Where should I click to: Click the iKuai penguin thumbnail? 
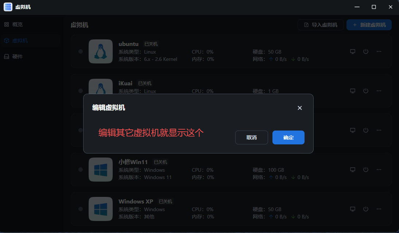click(101, 86)
